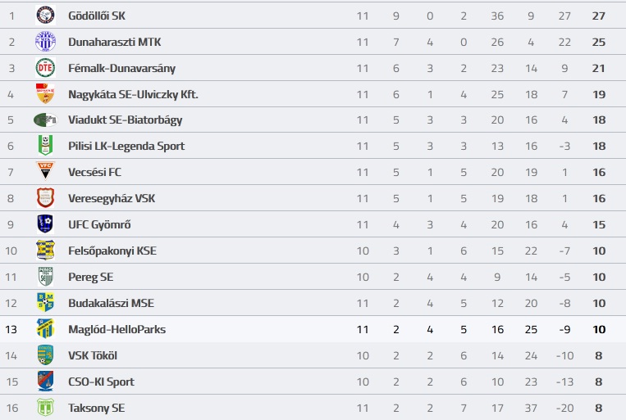Click the Maglód-HelloParks club crest

45,329
